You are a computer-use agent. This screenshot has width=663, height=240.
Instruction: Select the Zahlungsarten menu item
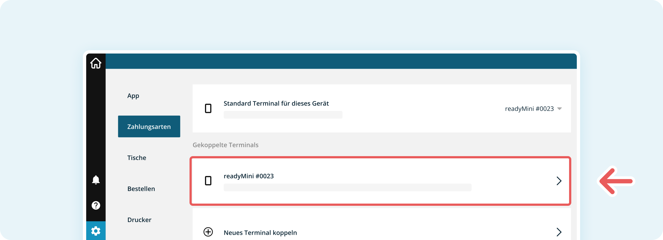(149, 127)
